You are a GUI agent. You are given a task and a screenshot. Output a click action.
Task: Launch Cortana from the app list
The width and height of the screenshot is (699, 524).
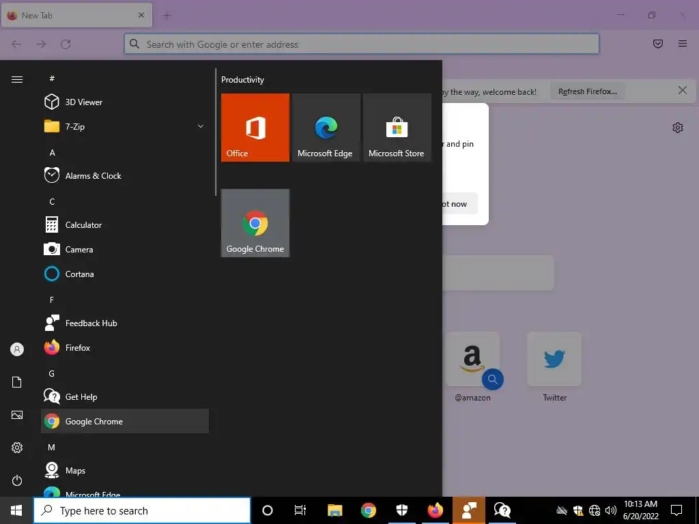[125, 274]
